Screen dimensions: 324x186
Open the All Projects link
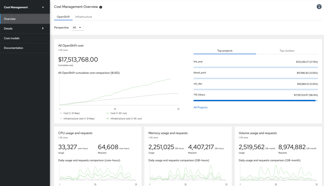(200, 107)
